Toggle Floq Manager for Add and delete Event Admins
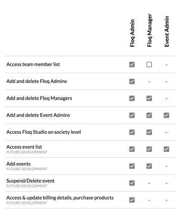Viewport: 181px width, 214px height. point(149,115)
